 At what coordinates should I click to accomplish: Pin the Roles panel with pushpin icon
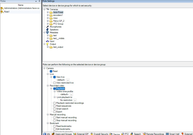[39, 1]
